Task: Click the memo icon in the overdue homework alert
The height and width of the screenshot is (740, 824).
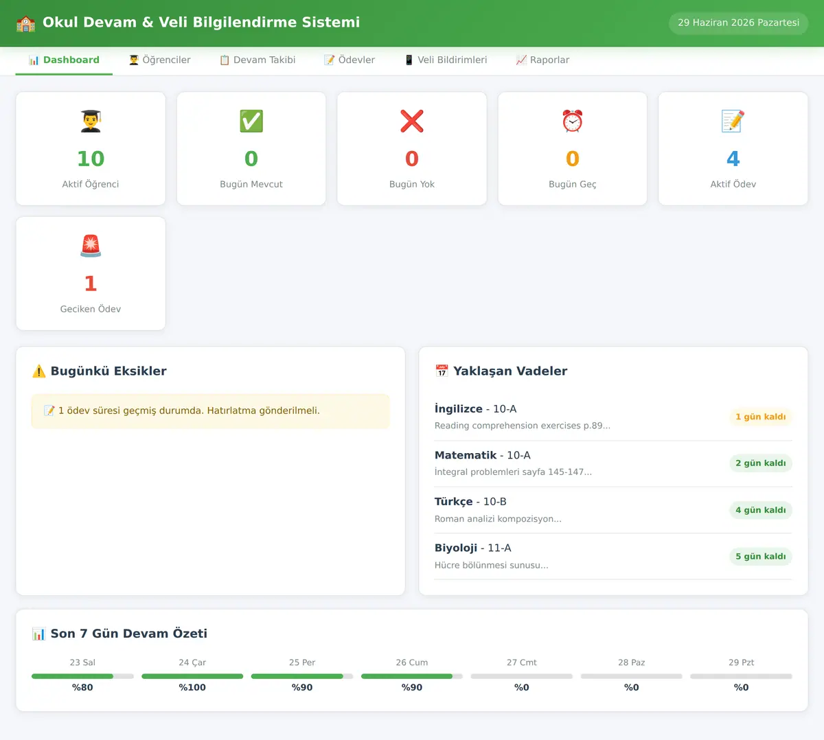Action: coord(49,411)
